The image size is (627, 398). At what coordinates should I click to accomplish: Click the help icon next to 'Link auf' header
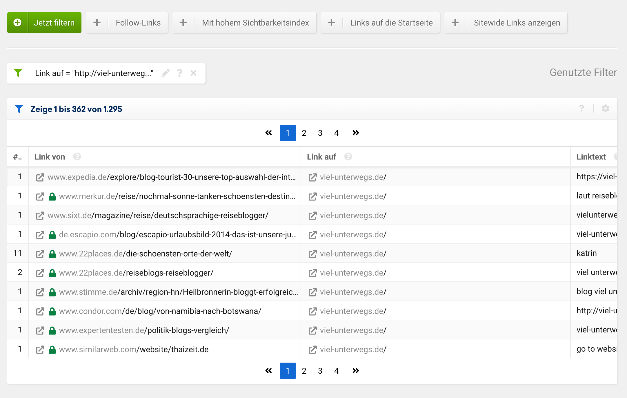348,157
